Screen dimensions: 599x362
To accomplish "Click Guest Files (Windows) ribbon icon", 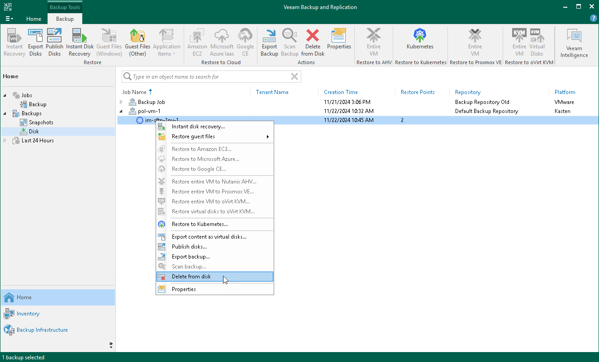I will (109, 42).
